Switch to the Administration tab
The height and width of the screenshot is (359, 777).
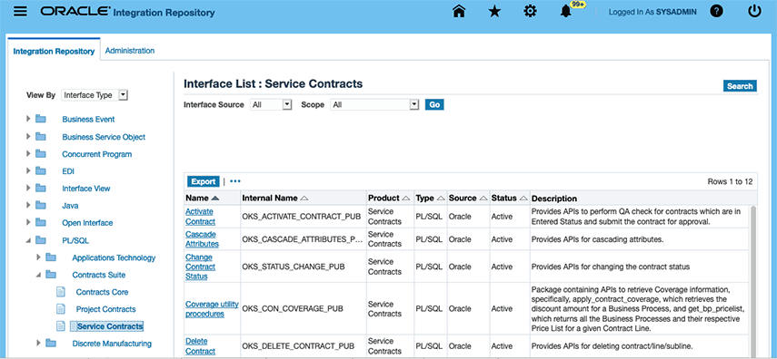[x=130, y=51]
